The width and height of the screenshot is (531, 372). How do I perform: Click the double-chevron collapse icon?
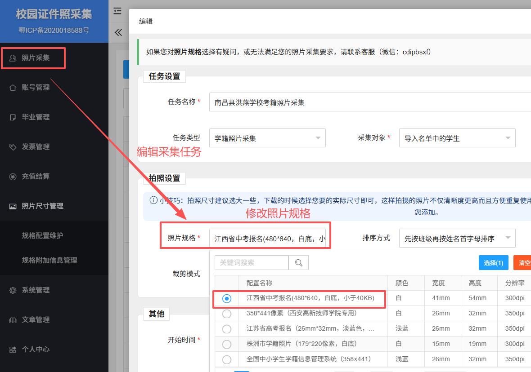[x=118, y=32]
